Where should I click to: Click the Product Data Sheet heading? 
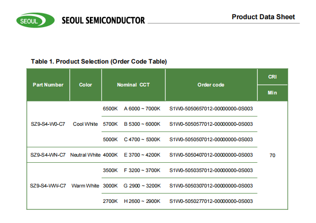pyautogui.click(x=263, y=17)
